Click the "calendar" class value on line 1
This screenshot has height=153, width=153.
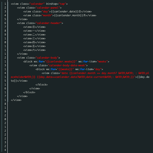coord(37,4)
